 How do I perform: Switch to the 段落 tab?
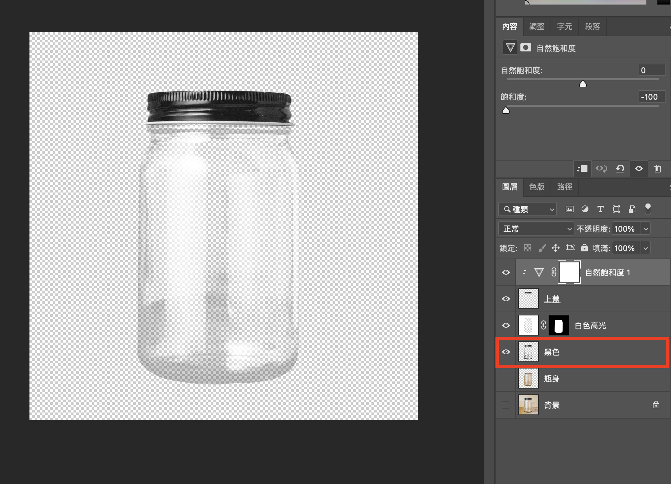point(592,27)
